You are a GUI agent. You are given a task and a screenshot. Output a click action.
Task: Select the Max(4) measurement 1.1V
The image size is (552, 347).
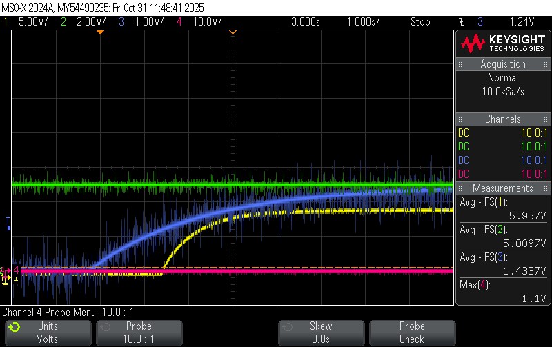tap(503, 291)
